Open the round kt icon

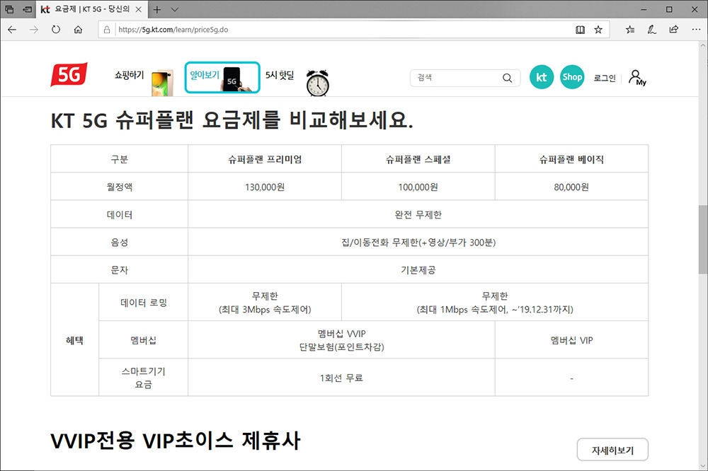pyautogui.click(x=542, y=77)
